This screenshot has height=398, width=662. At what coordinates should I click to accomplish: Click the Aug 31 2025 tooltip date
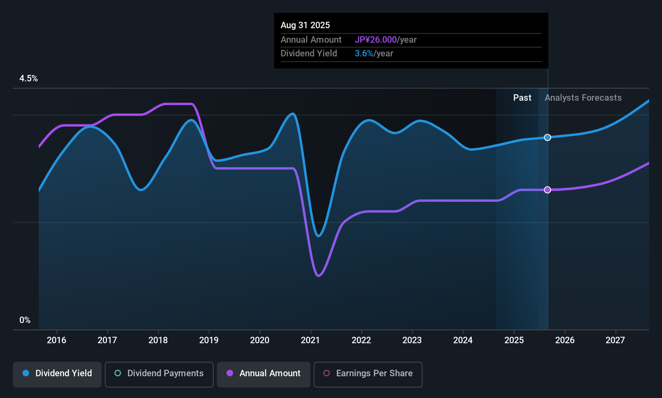[x=305, y=25]
